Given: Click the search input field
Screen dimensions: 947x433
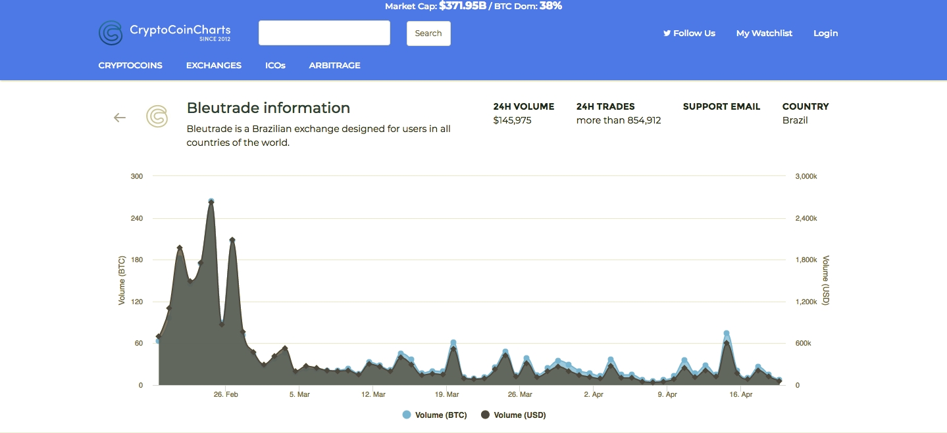Looking at the screenshot, I should pos(324,33).
